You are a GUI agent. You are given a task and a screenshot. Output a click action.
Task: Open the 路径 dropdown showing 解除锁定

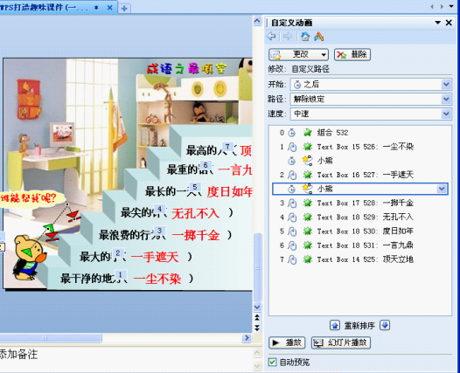pos(371,99)
